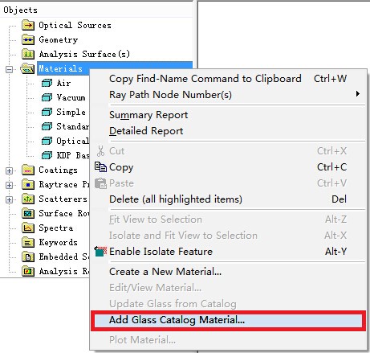Select the Materials tree item label
The image size is (370, 353).
click(60, 68)
